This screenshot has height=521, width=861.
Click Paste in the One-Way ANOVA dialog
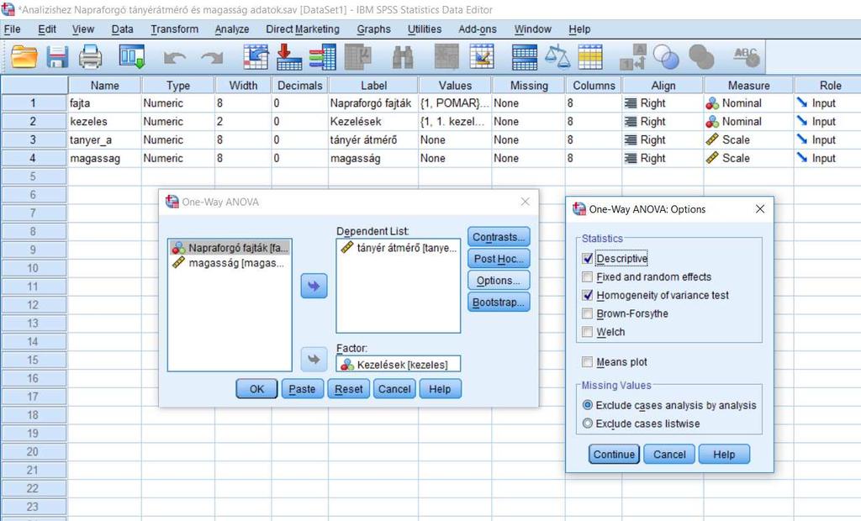click(302, 389)
